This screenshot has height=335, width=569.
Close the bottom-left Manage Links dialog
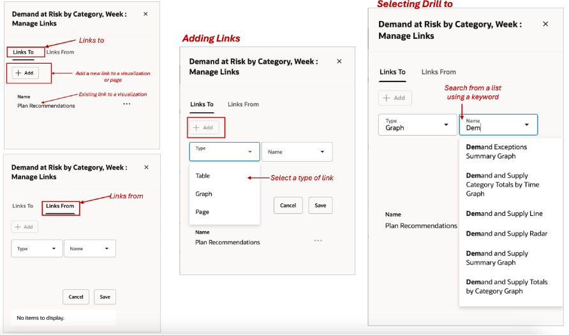[x=146, y=167]
